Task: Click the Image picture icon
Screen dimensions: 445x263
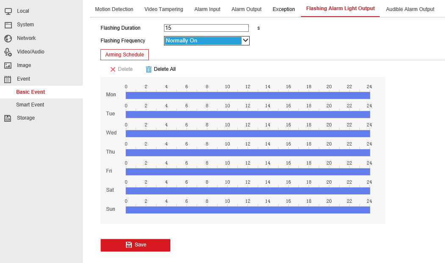Action: coord(8,65)
